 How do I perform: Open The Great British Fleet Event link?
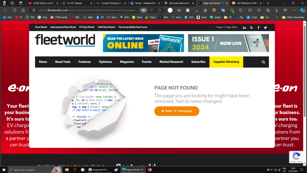click(x=133, y=27)
